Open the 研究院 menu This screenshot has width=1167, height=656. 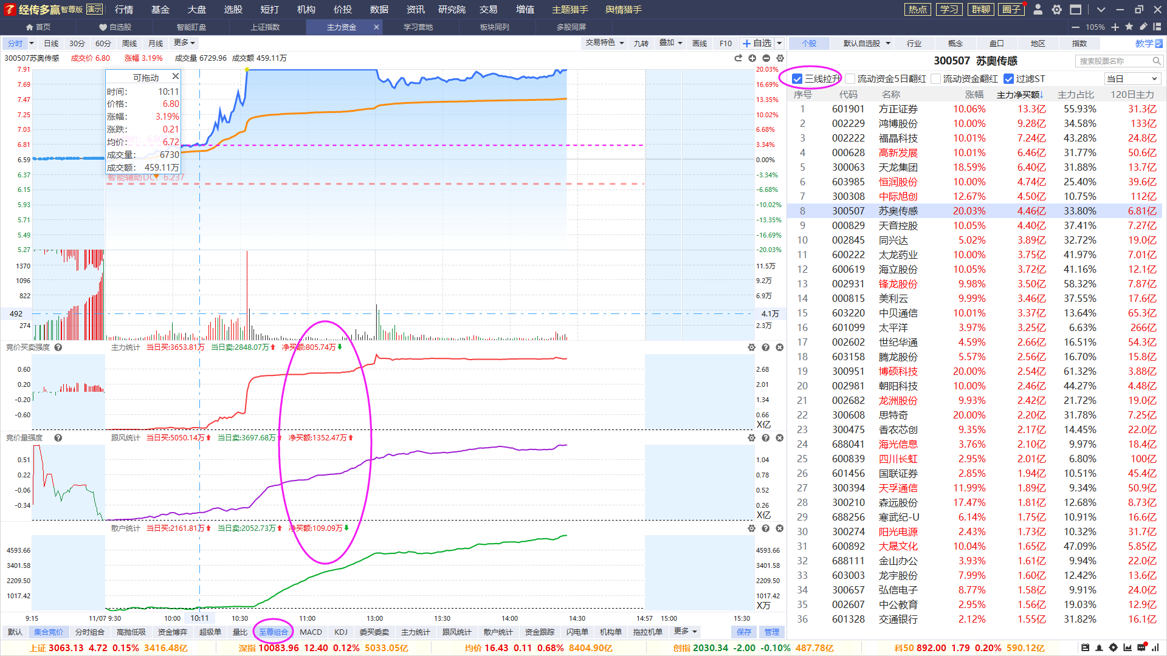pos(452,10)
